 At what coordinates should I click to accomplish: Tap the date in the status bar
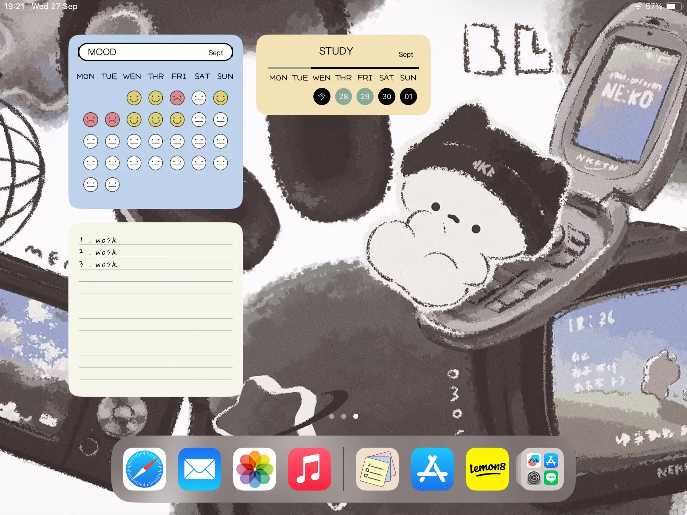(x=55, y=6)
